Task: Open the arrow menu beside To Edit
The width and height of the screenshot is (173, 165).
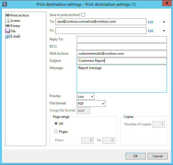Action: coord(164,22)
